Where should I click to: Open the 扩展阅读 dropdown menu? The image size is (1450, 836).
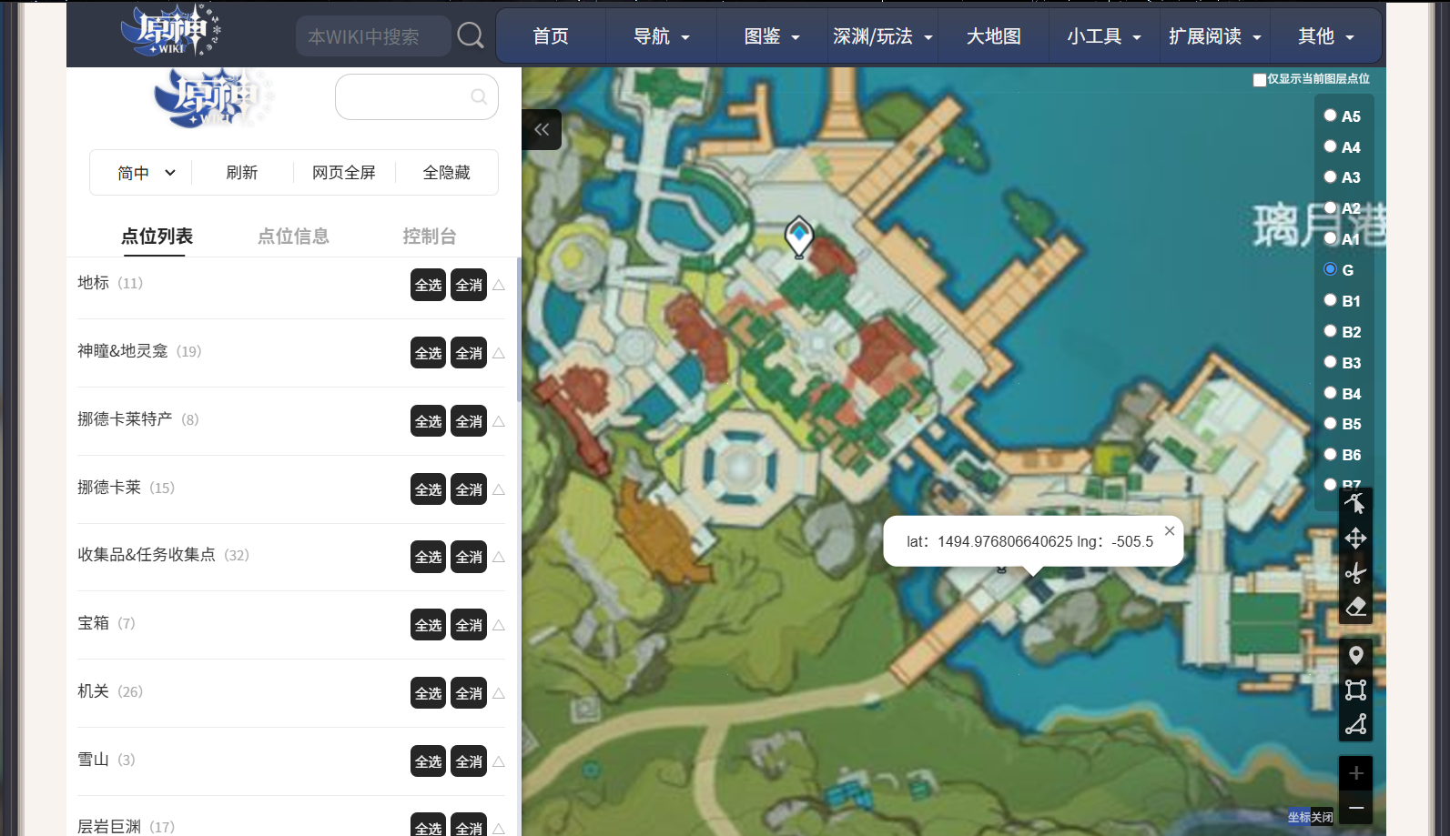[1215, 36]
